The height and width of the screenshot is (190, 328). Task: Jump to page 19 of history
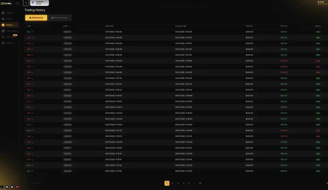[x=200, y=183]
